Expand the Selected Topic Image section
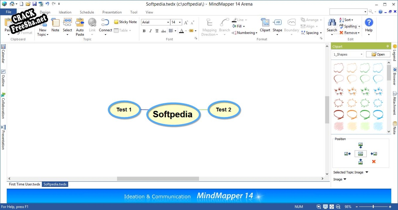Screen dimensions: 398x210 click(367, 172)
